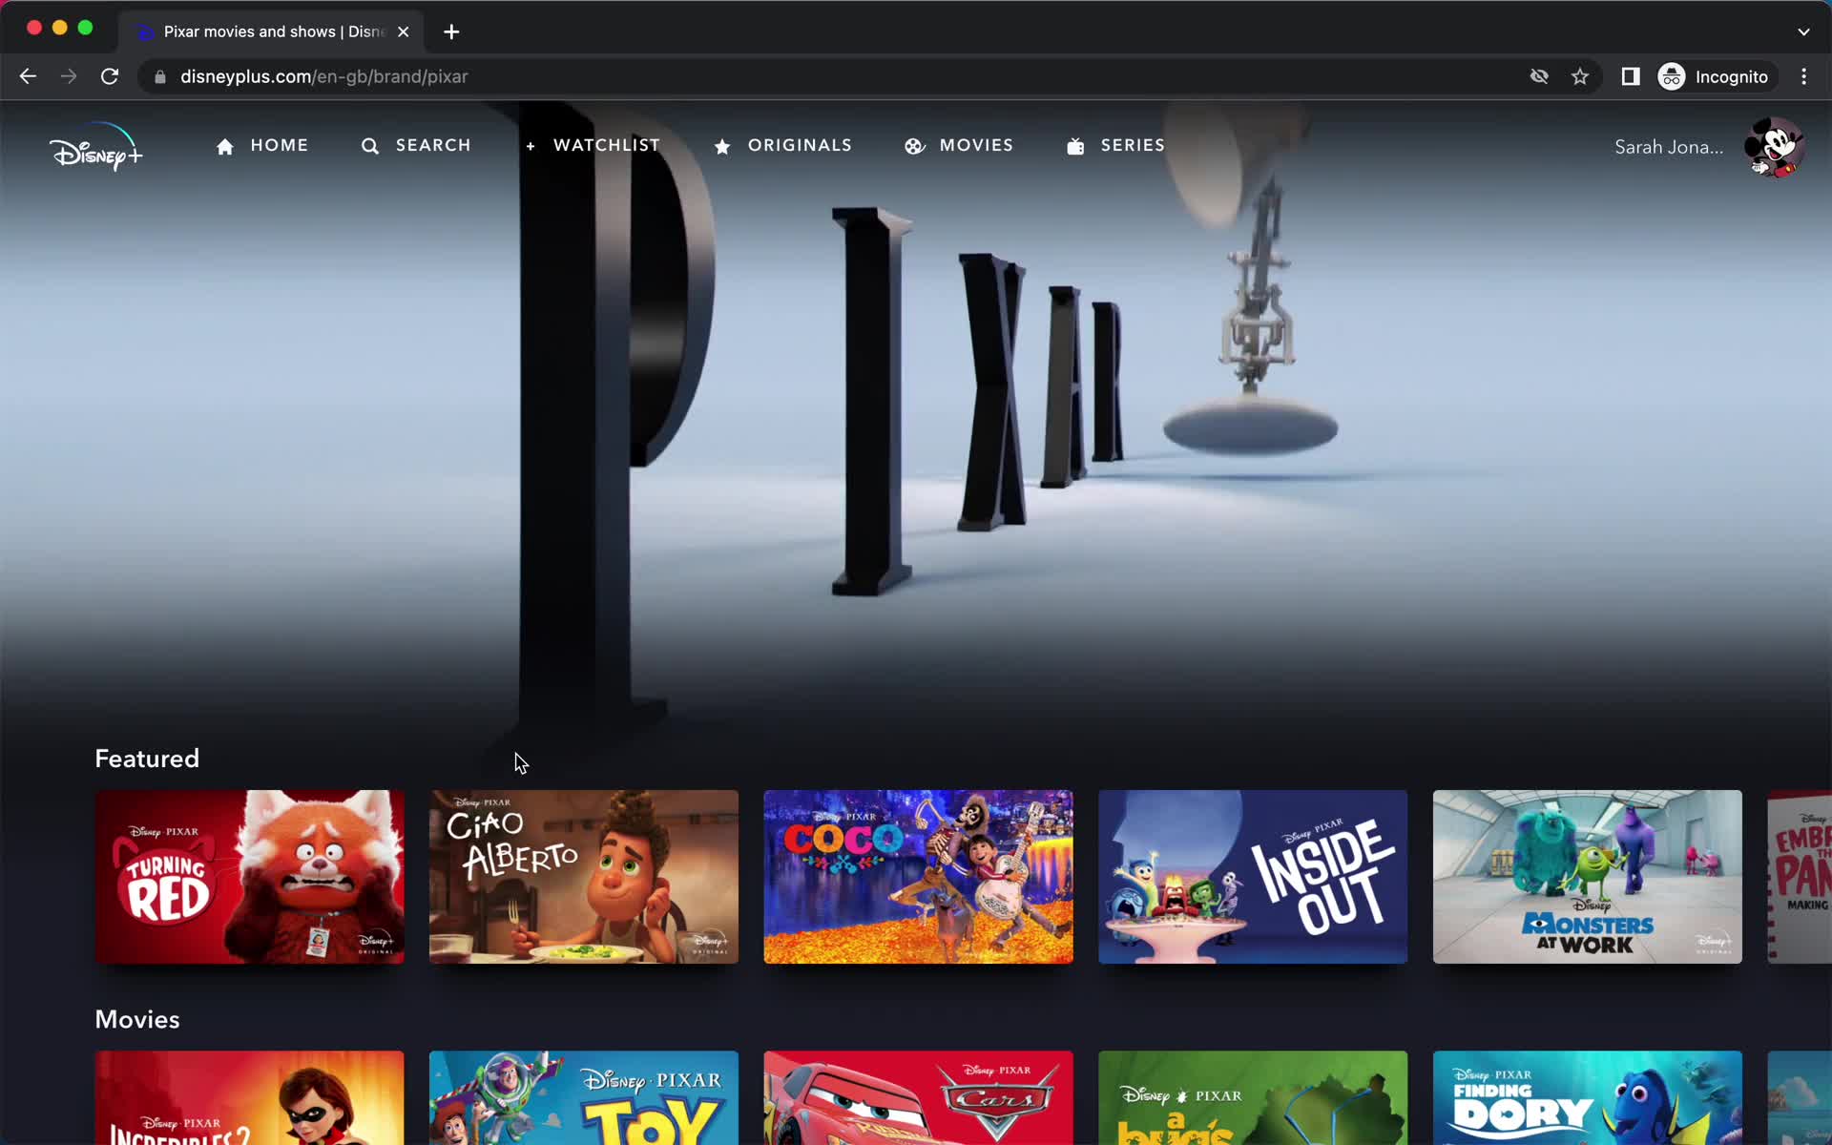Click the Incognito profile button
Image resolution: width=1832 pixels, height=1145 pixels.
1715,76
